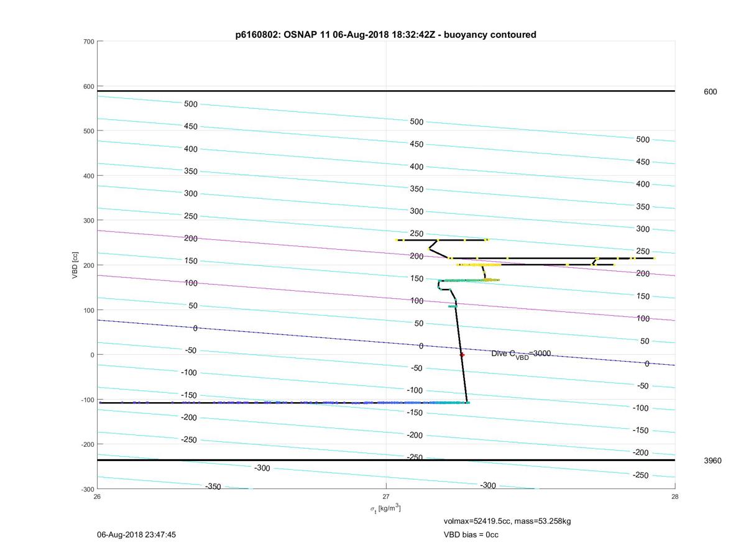746x550 pixels.
Task: Click the red plus marker on the profile
Action: tap(462, 355)
